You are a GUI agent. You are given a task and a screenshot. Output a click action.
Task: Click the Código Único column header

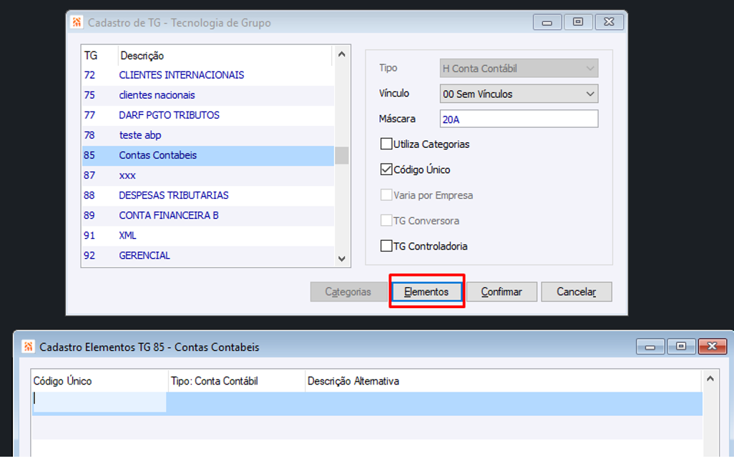99,381
